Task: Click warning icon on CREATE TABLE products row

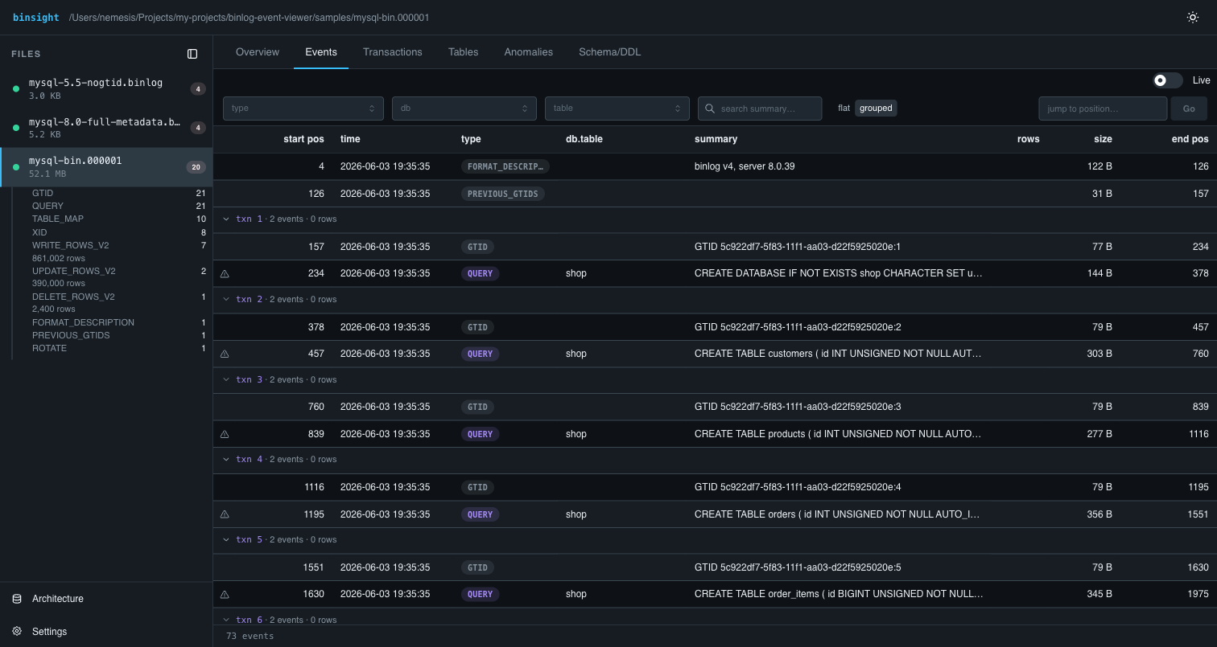Action: pos(225,434)
